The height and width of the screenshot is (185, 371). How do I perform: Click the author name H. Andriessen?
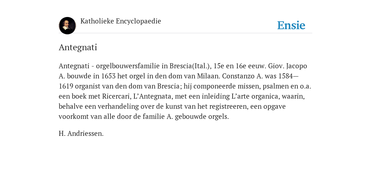[81, 134]
